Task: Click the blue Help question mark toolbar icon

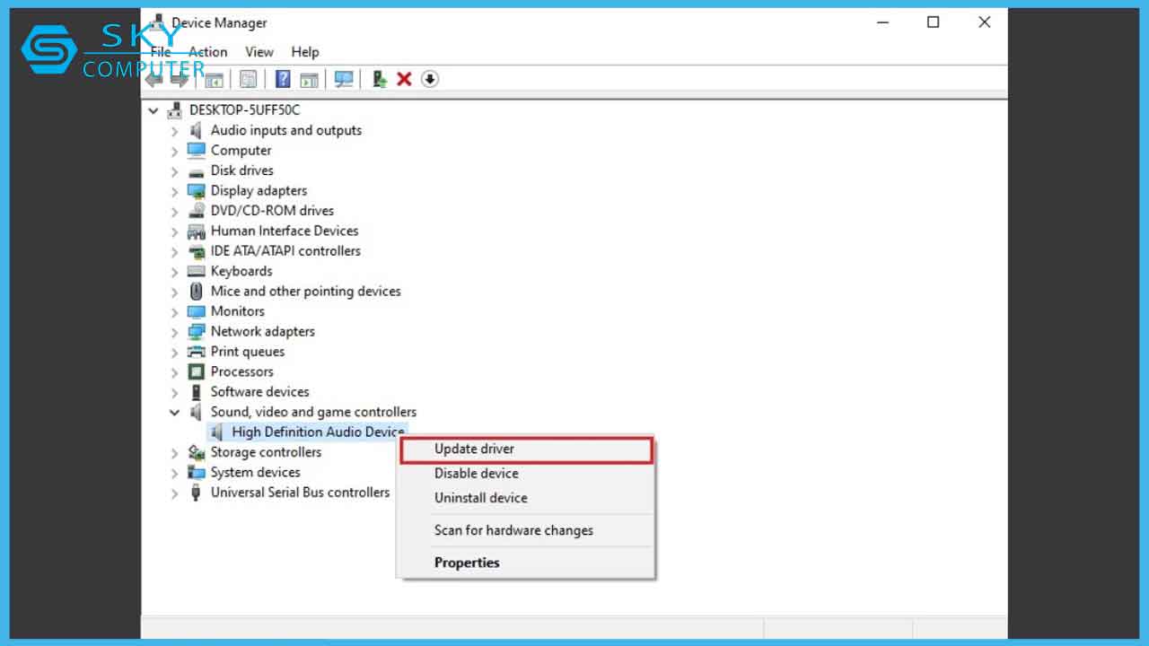Action: (x=283, y=79)
